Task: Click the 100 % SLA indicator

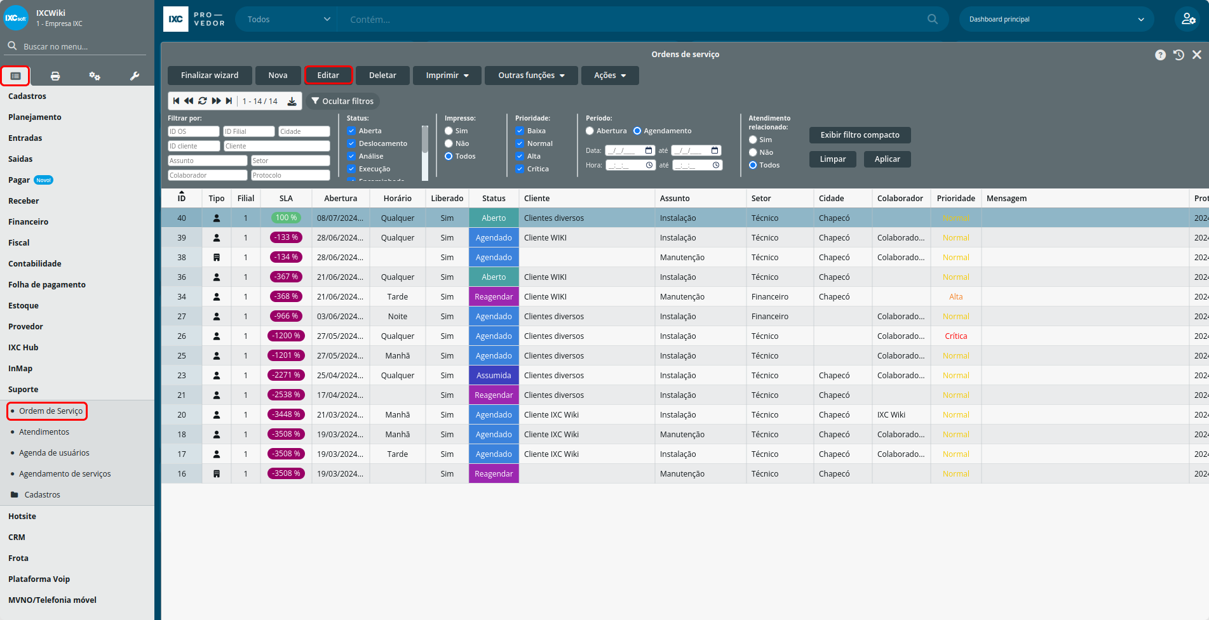Action: 286,218
